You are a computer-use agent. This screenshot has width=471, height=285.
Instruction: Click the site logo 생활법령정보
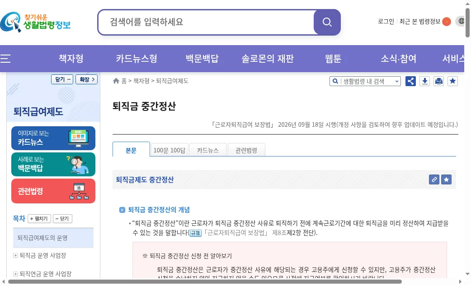point(35,22)
